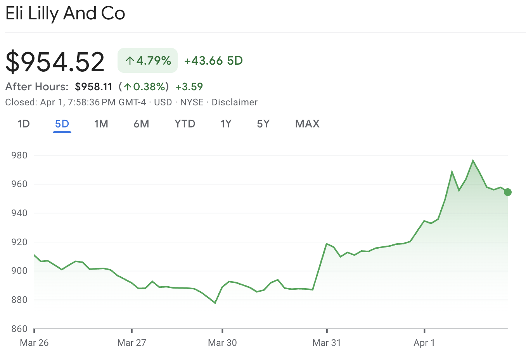Screen dimensions: 526x361
Task: View the 1Y performance chart
Action: point(226,124)
